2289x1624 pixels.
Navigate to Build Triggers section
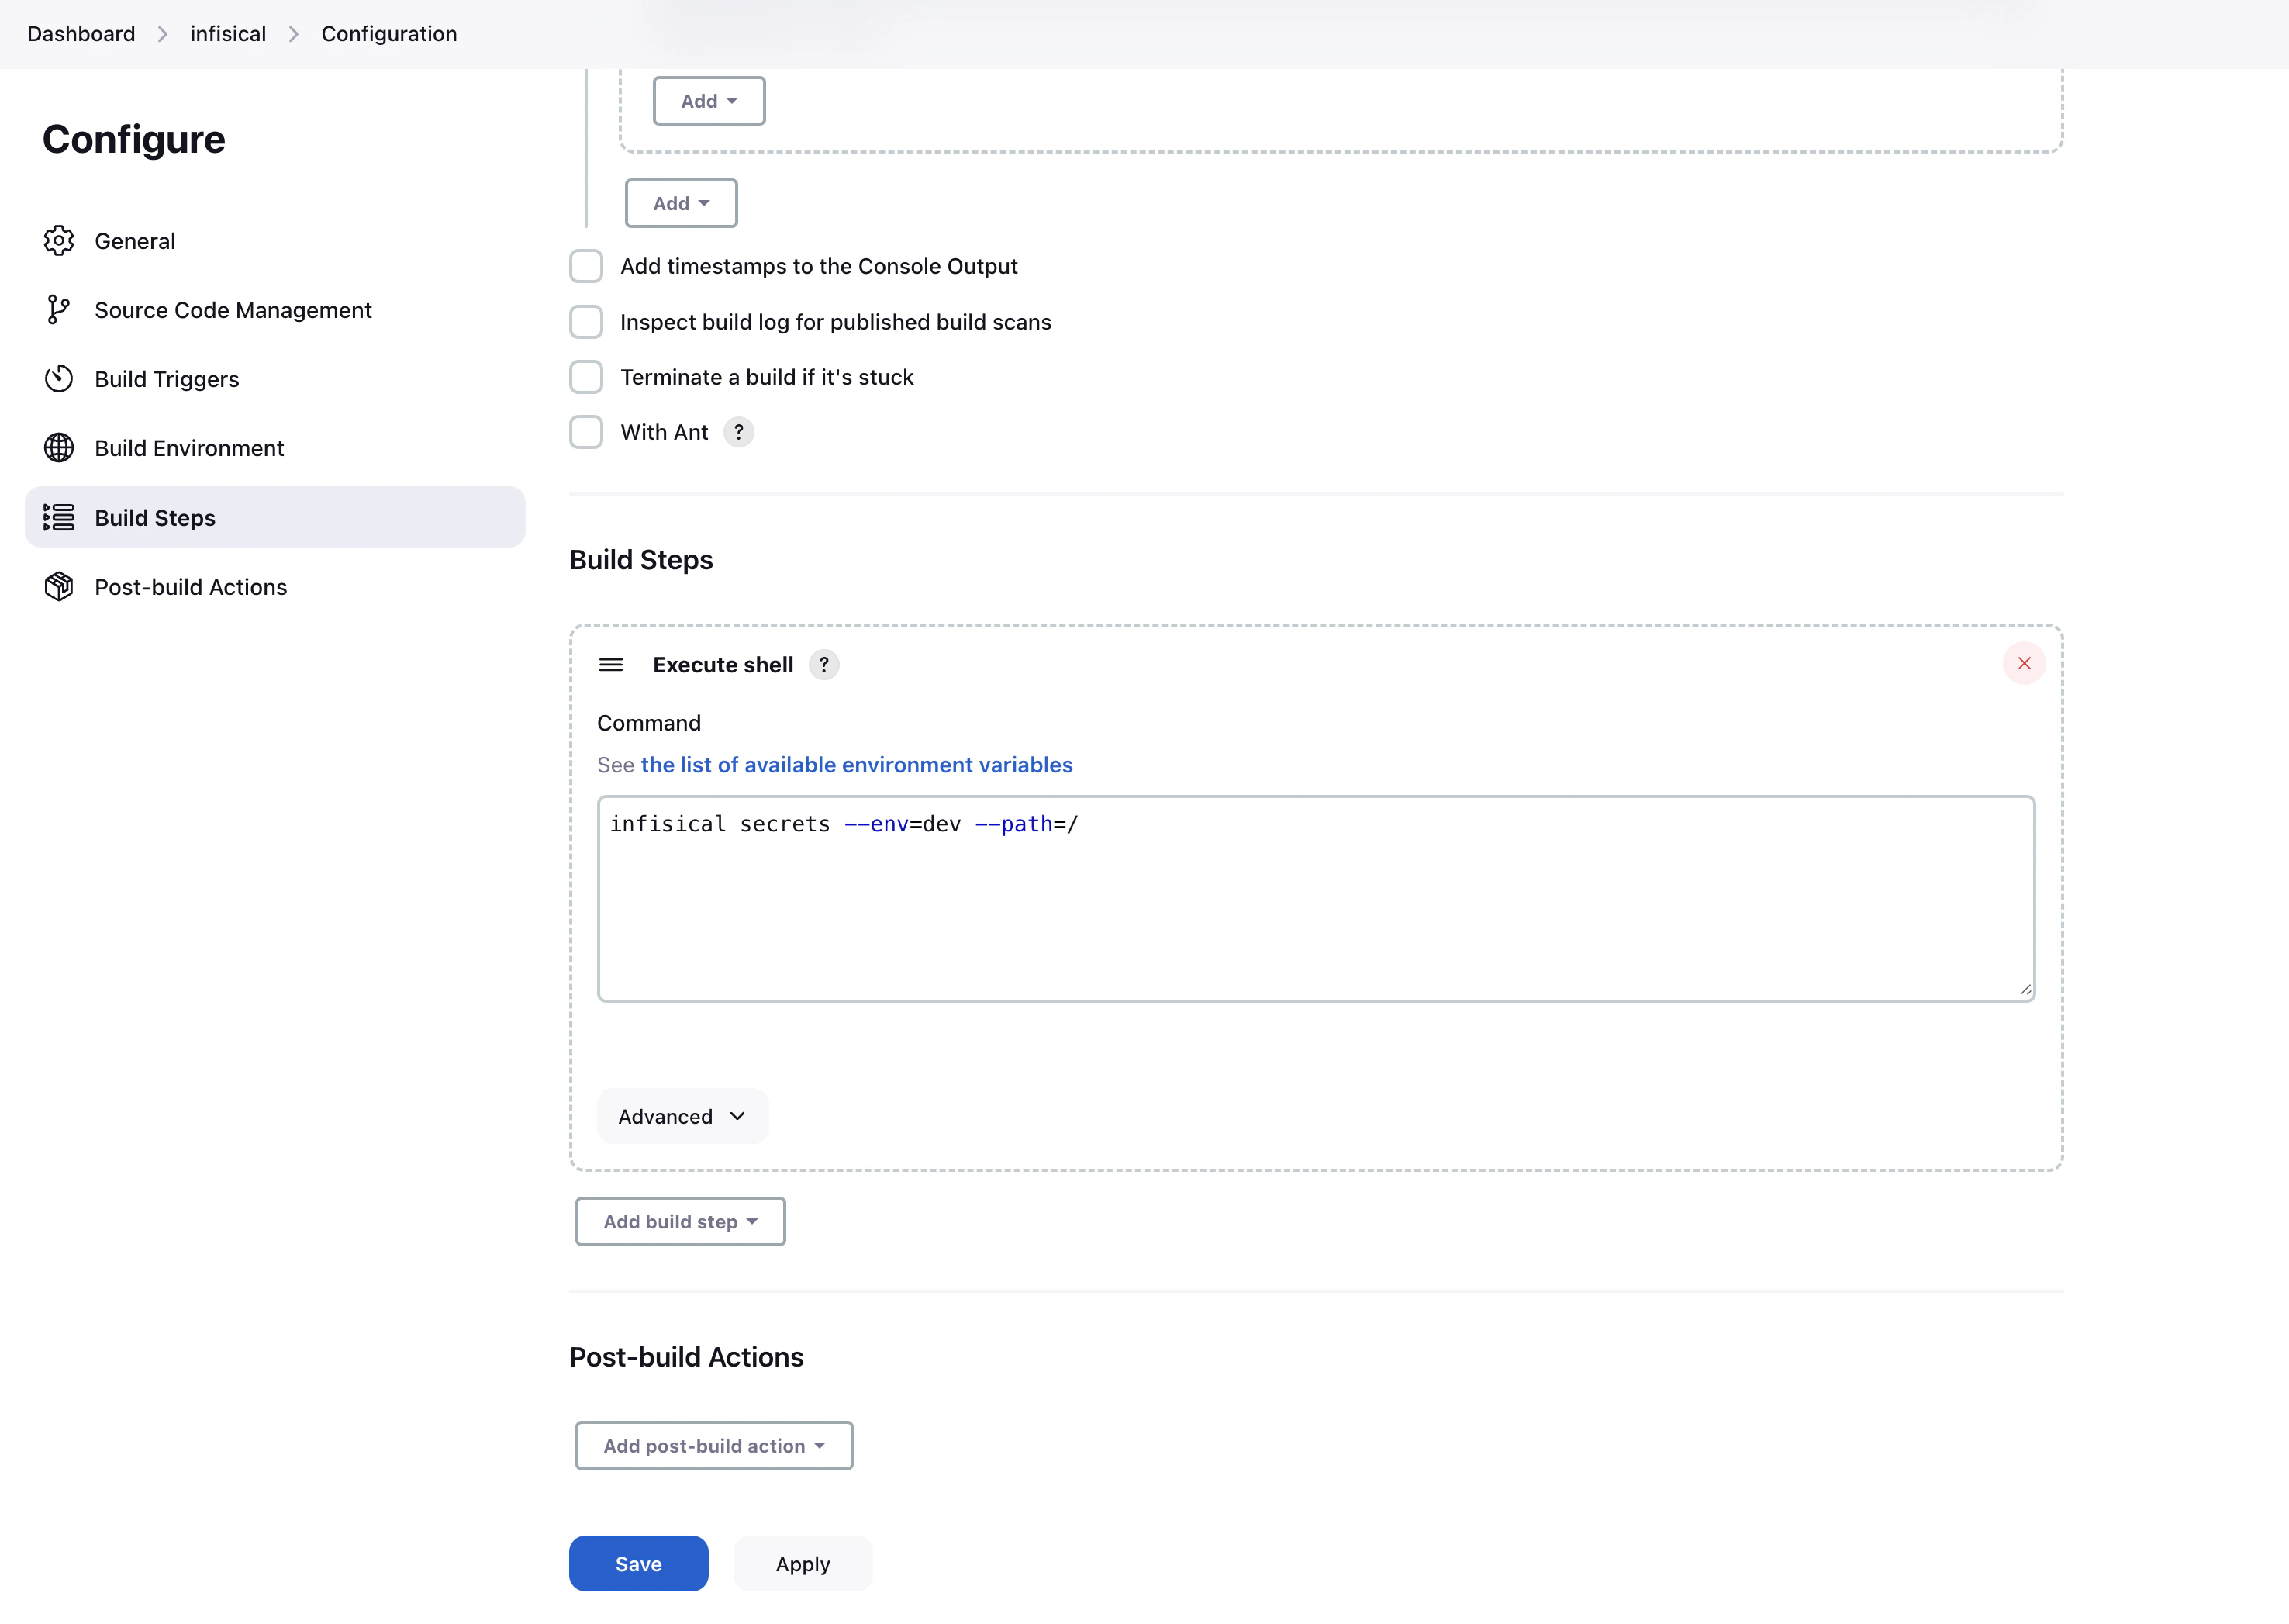(274, 379)
